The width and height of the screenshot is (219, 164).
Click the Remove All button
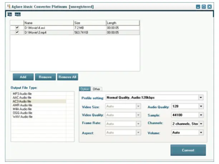coord(68,77)
